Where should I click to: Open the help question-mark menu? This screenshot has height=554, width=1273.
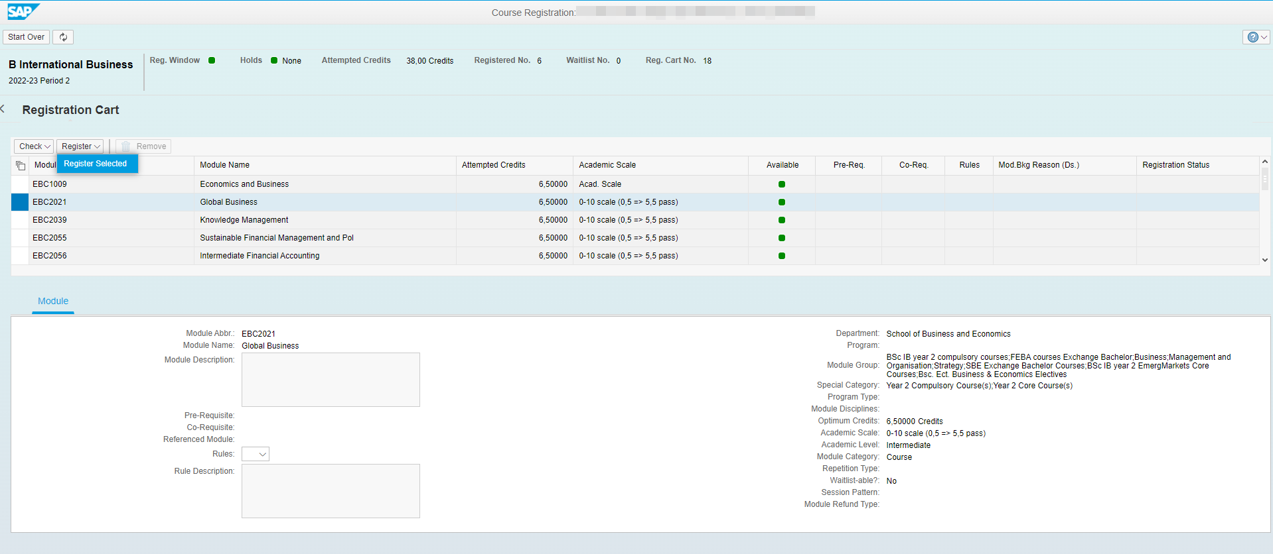pos(1256,37)
